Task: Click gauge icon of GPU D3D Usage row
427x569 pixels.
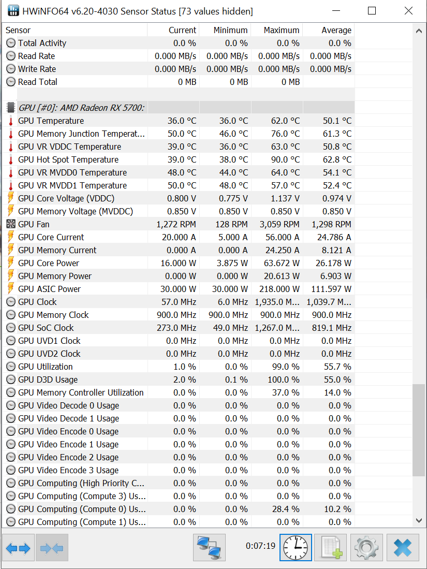Action: [11, 380]
